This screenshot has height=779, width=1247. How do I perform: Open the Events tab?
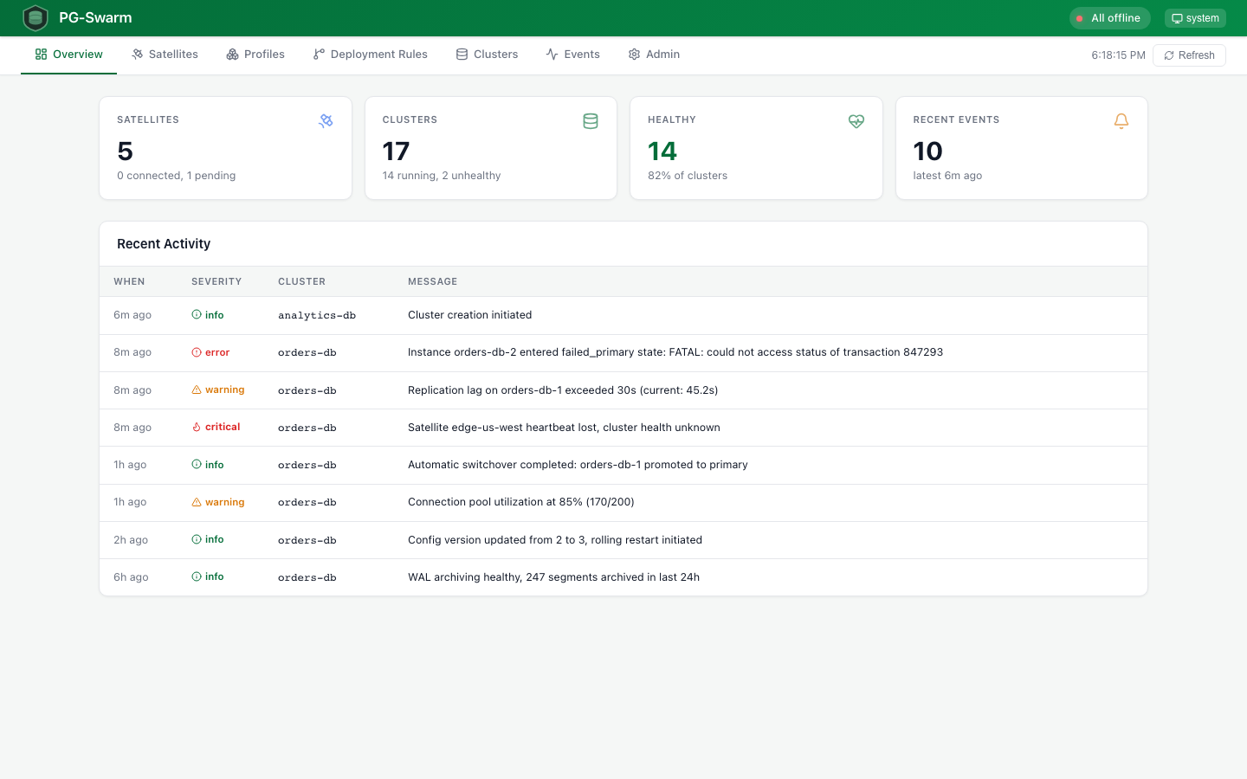coord(572,55)
